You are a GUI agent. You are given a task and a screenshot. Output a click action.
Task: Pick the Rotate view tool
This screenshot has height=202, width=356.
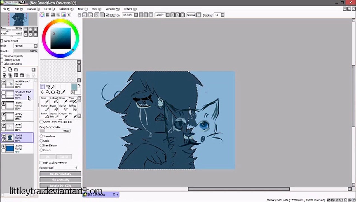pyautogui.click(x=53, y=92)
